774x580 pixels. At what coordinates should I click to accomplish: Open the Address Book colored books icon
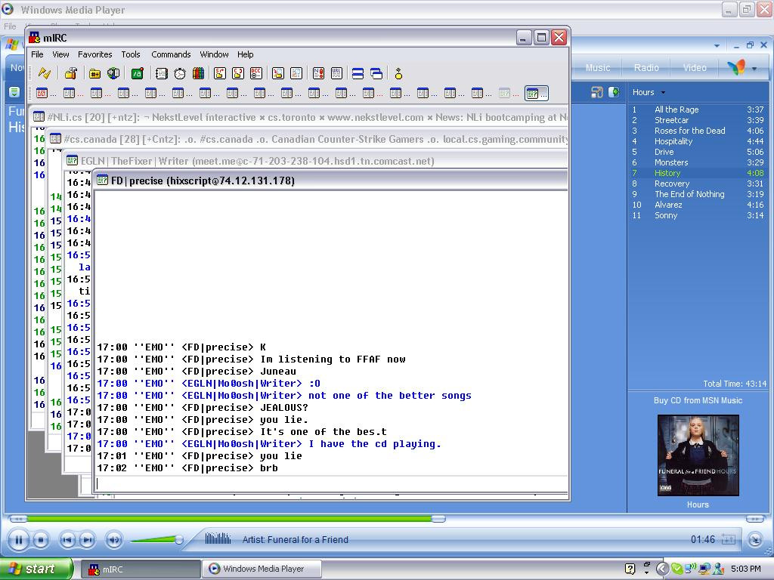(x=198, y=73)
